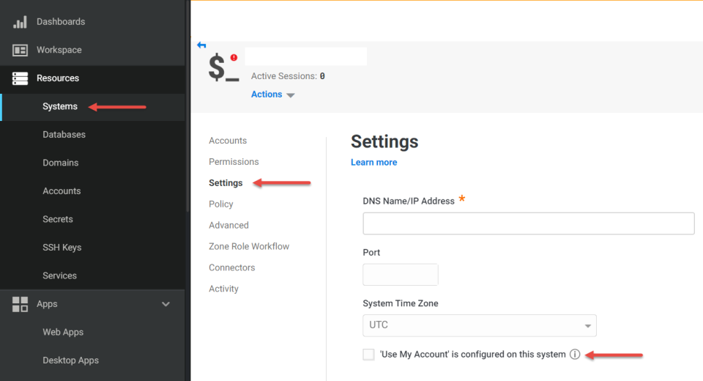Enable the 'Use My Account' checkbox
The height and width of the screenshot is (381, 703).
click(x=368, y=355)
